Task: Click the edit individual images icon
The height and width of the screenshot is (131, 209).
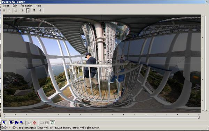Action: [11, 123]
